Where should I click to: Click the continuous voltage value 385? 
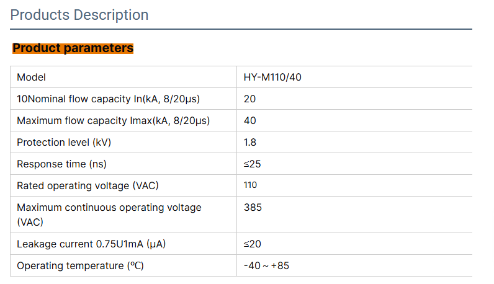253,208
